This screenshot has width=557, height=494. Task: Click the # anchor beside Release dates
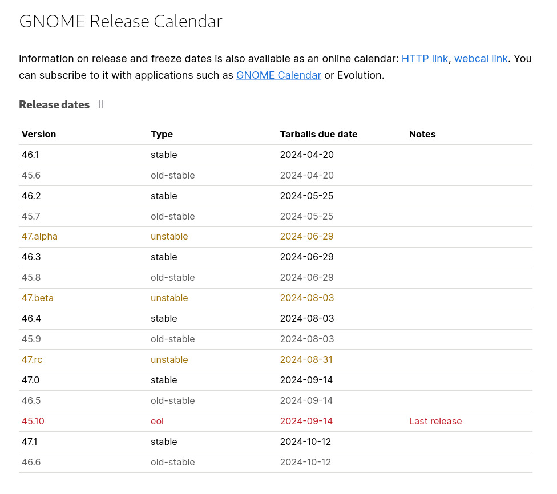coord(101,105)
